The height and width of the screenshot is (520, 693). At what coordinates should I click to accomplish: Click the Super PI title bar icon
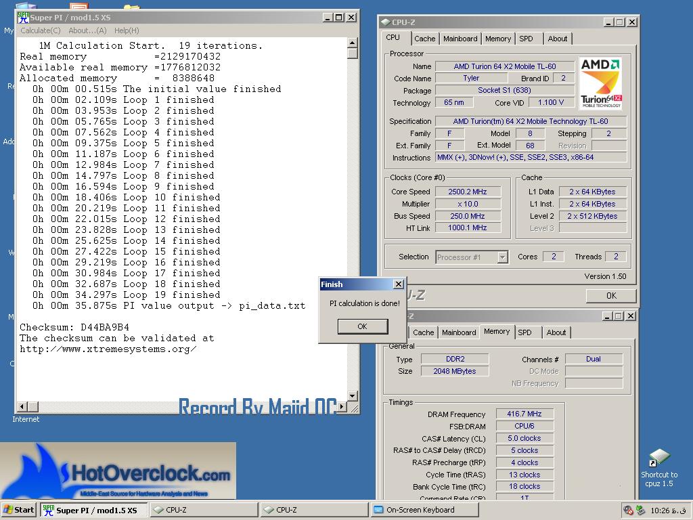[23, 17]
